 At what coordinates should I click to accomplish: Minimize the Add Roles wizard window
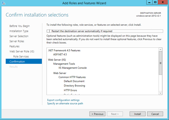coord(148,2)
